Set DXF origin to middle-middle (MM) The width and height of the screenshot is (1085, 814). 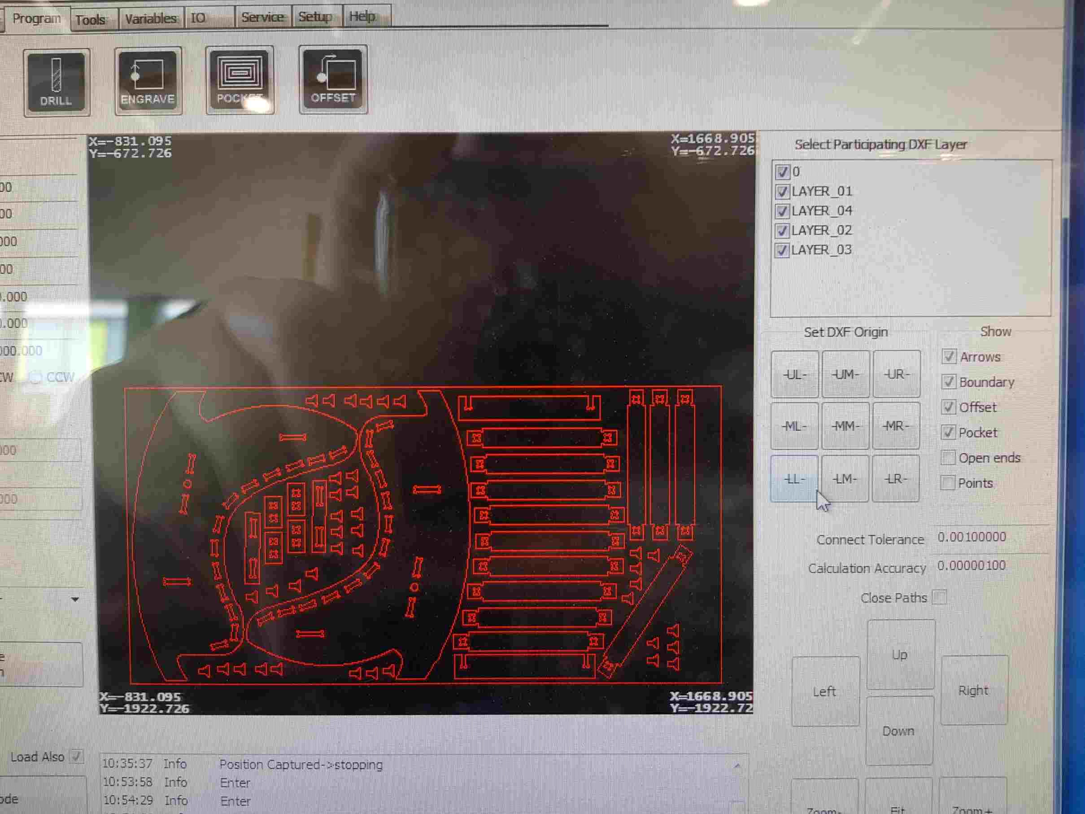click(x=845, y=426)
